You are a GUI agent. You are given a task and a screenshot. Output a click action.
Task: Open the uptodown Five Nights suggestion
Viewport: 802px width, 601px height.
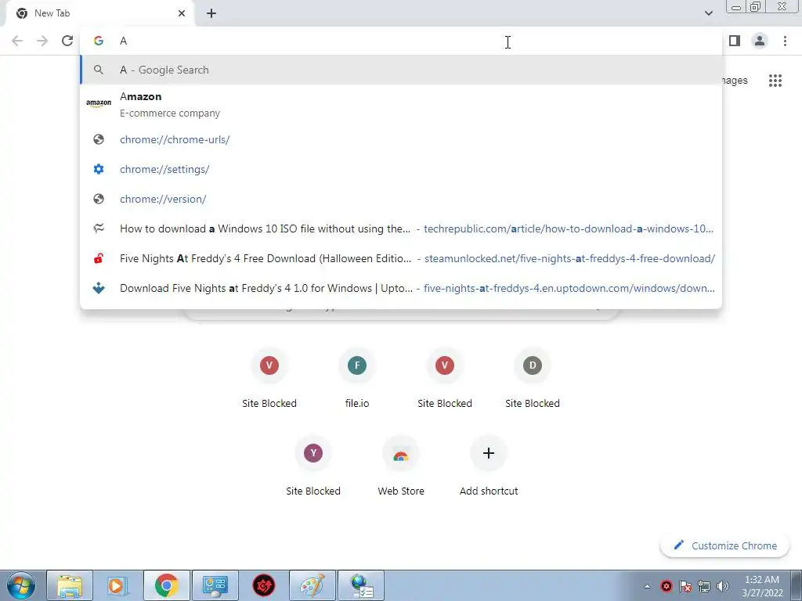[401, 288]
